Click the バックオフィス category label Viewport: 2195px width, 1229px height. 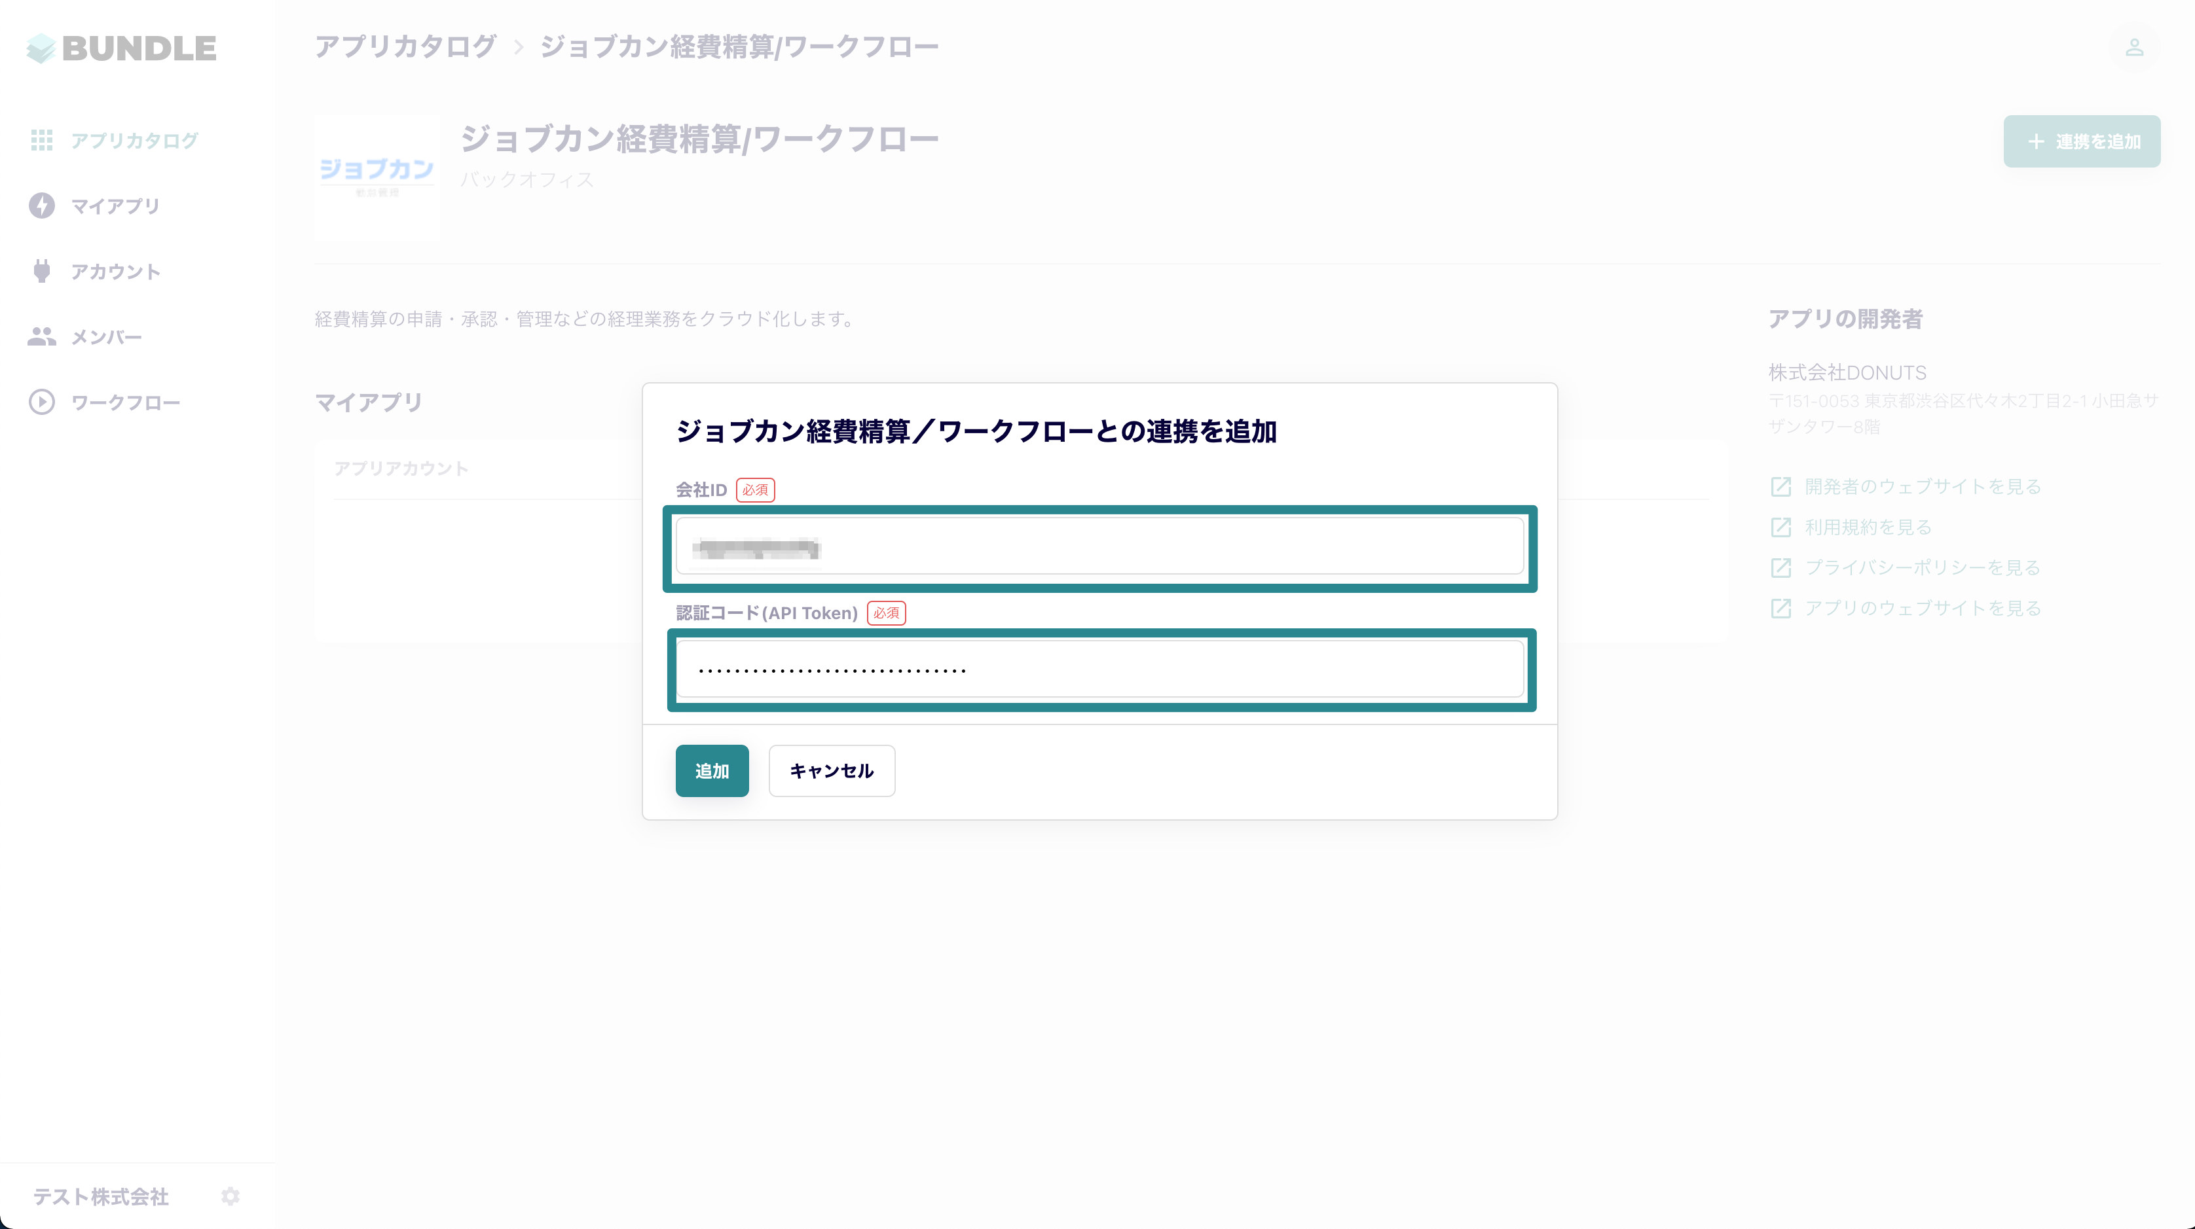click(526, 180)
